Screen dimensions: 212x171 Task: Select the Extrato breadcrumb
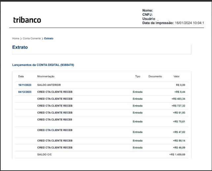pyautogui.click(x=49, y=38)
